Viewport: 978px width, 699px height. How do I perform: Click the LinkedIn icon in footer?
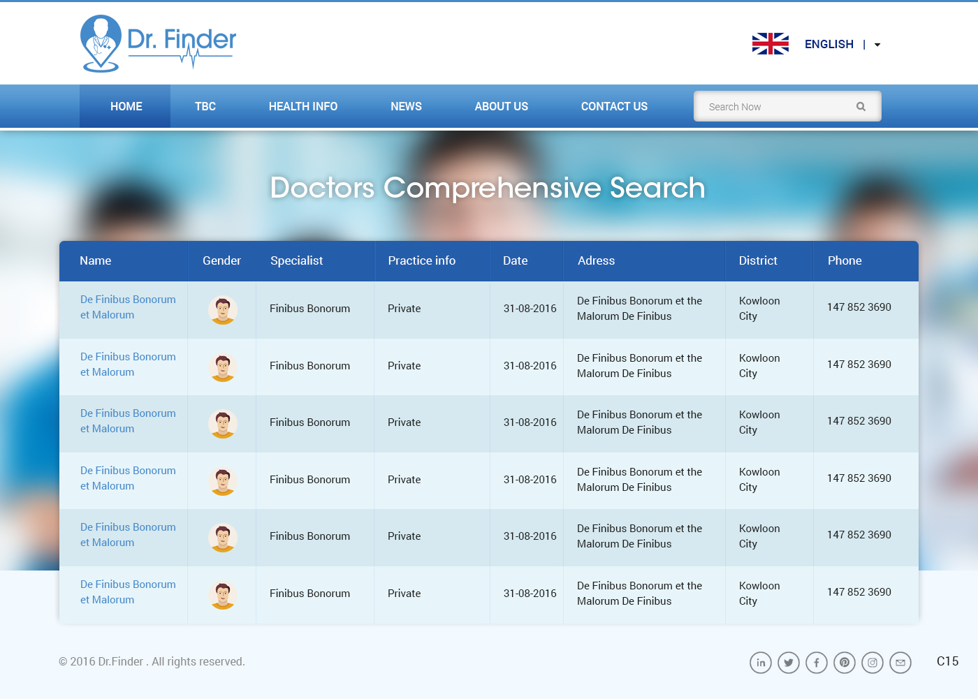pos(761,663)
